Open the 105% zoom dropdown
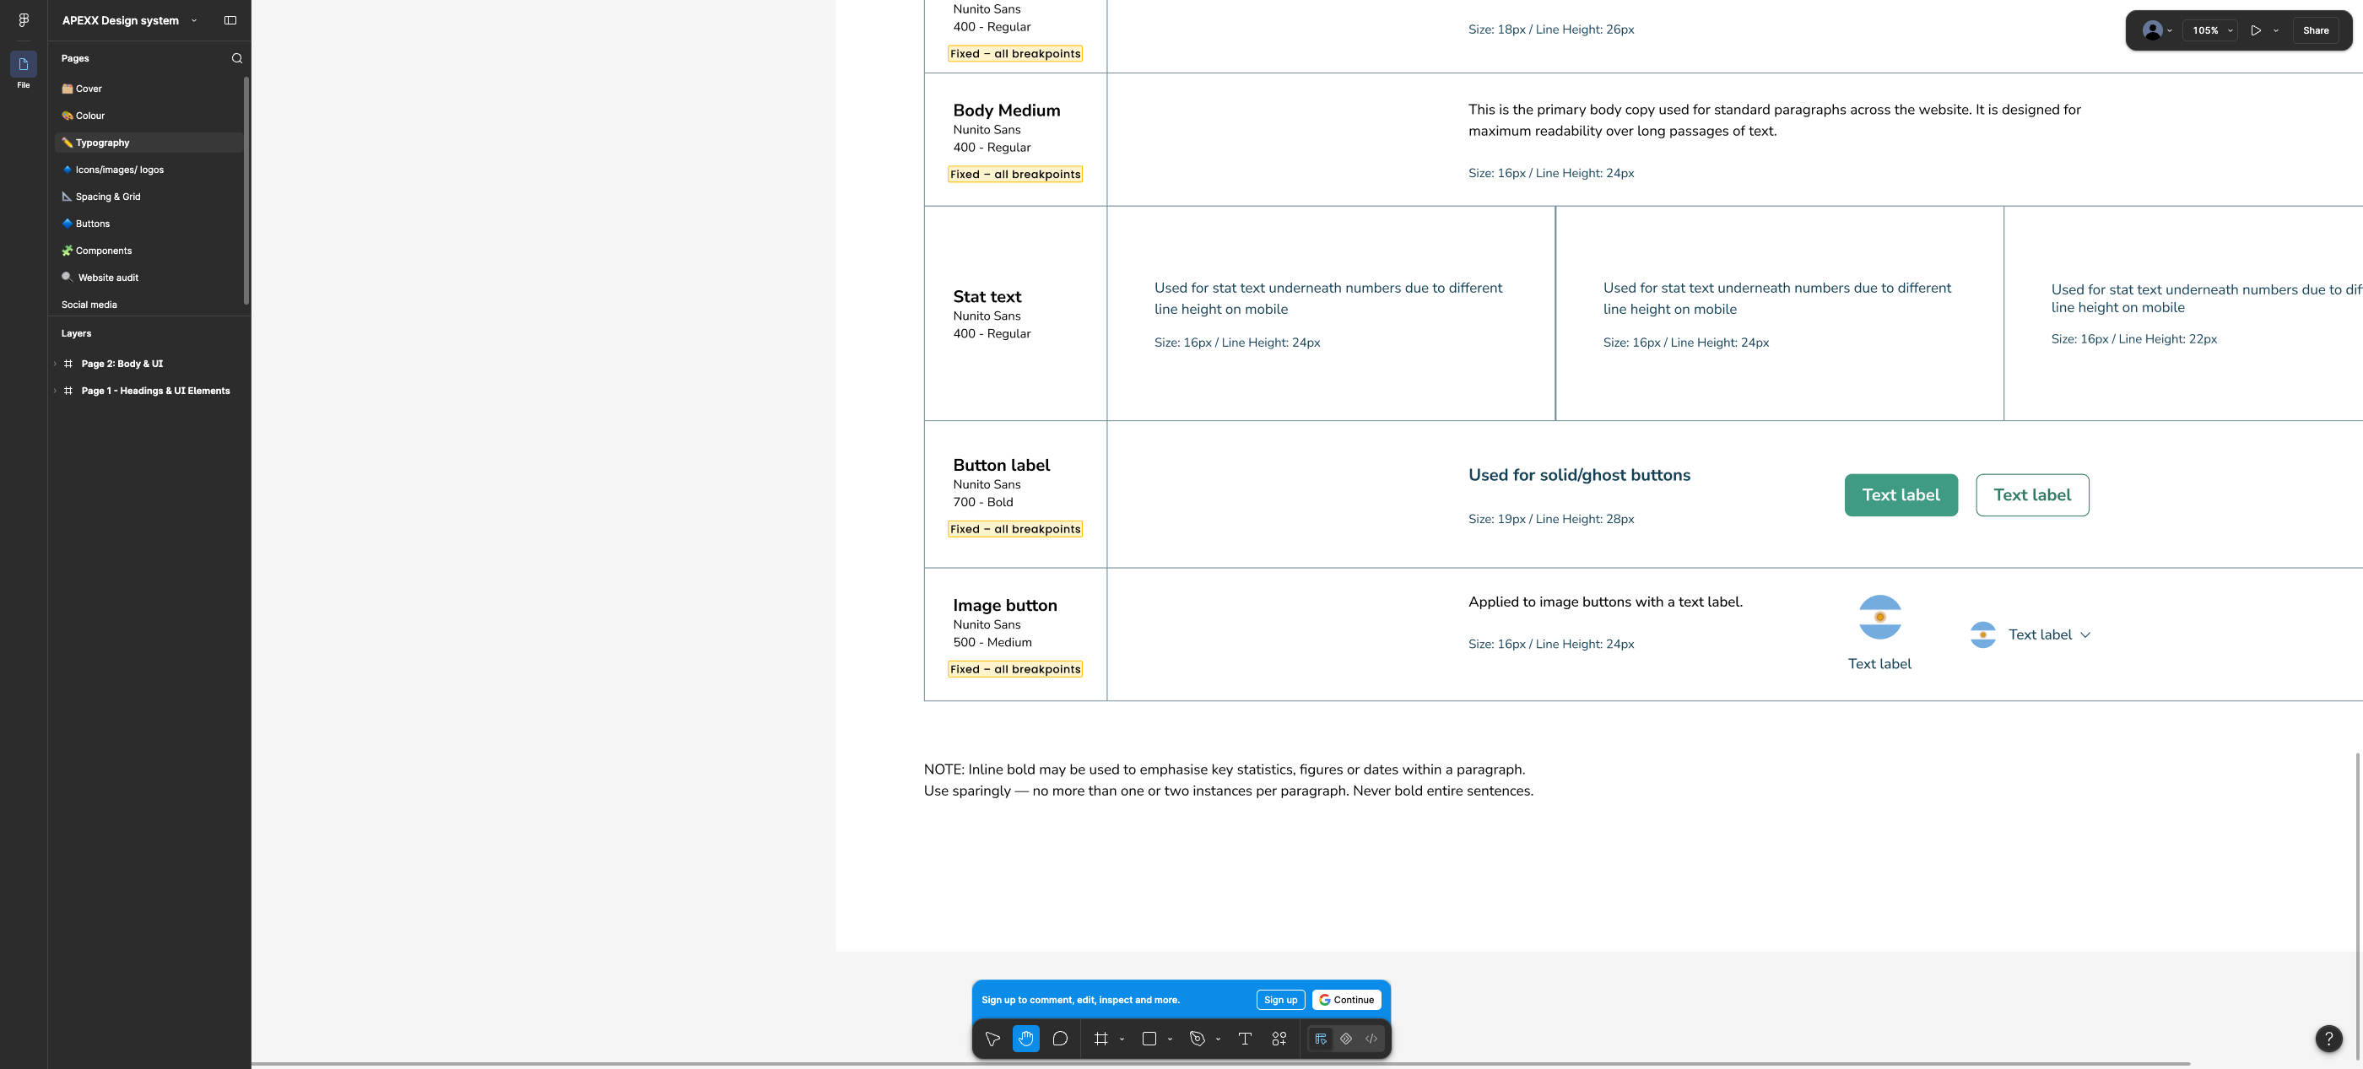 pyautogui.click(x=2213, y=30)
